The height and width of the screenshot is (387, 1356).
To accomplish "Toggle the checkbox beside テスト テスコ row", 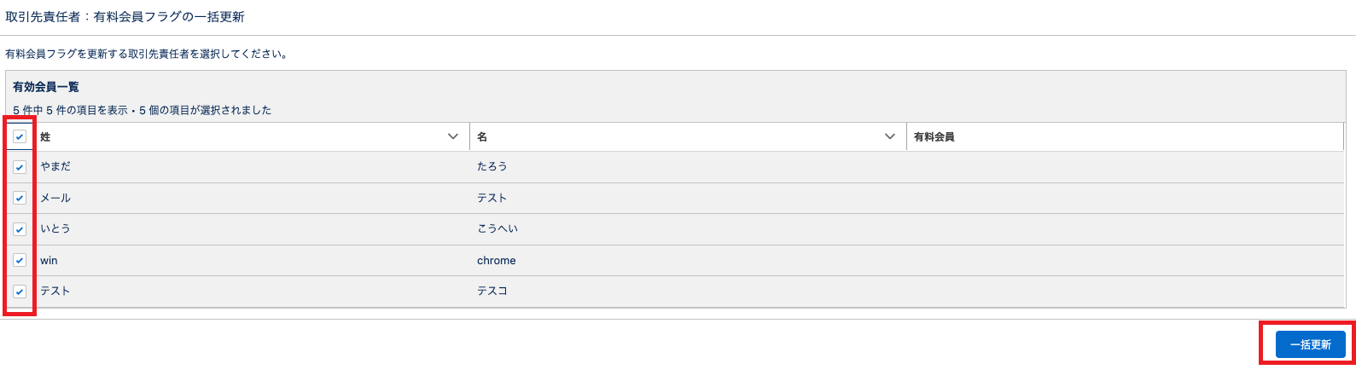I will click(20, 292).
